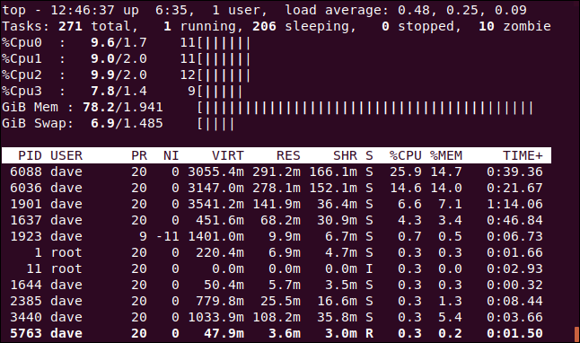This screenshot has height=343, width=580.
Task: Click the 6.9/1.485 swap value
Action: (127, 123)
